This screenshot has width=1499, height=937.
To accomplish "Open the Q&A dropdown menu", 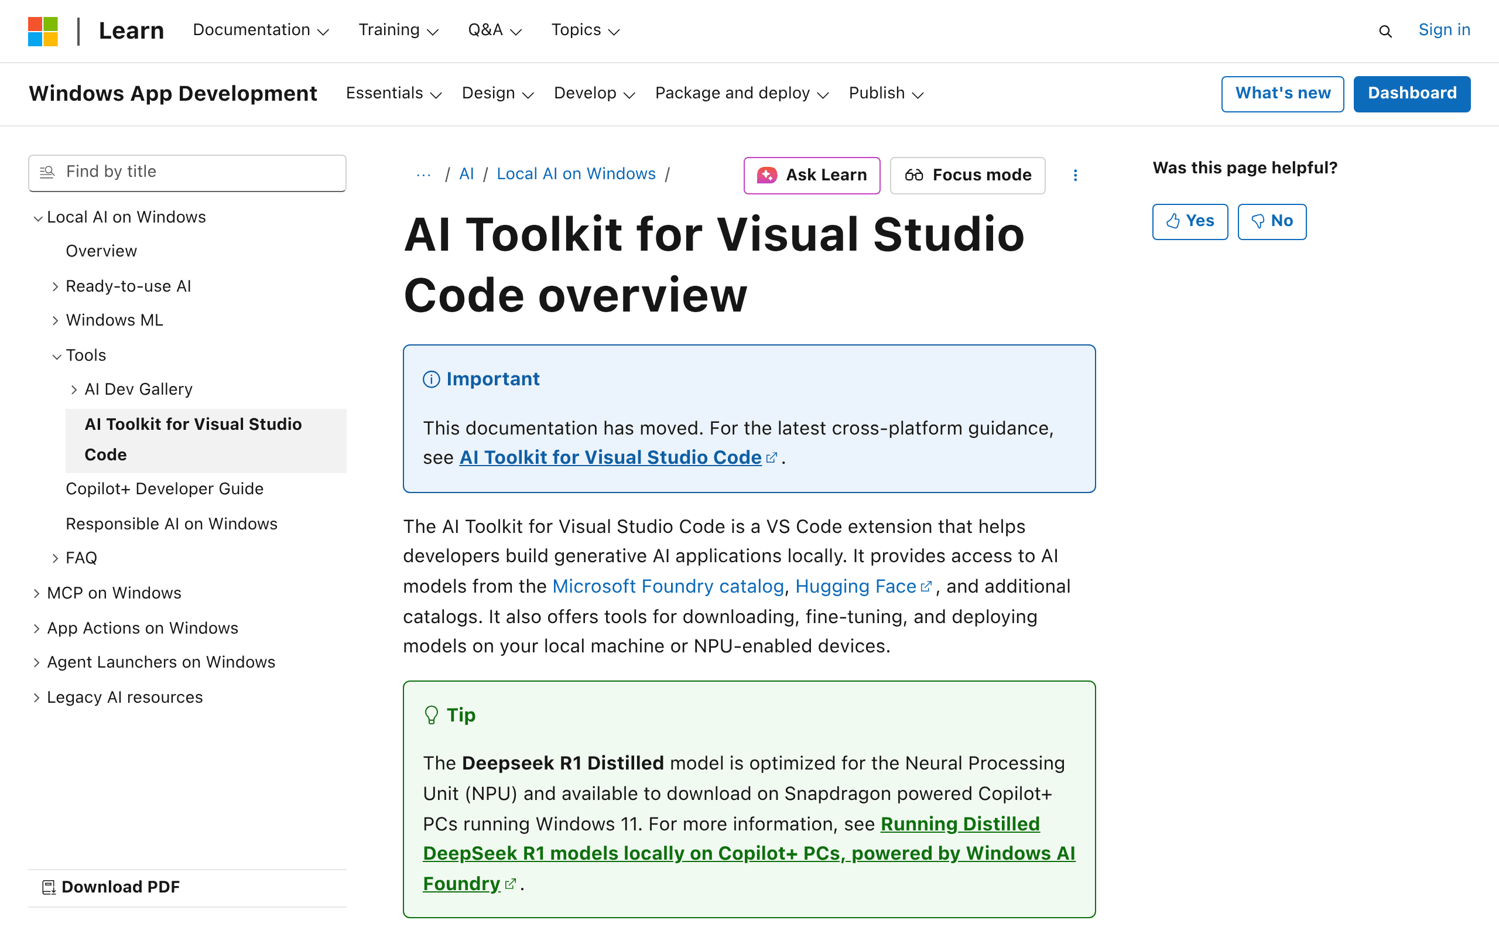I will coord(494,30).
